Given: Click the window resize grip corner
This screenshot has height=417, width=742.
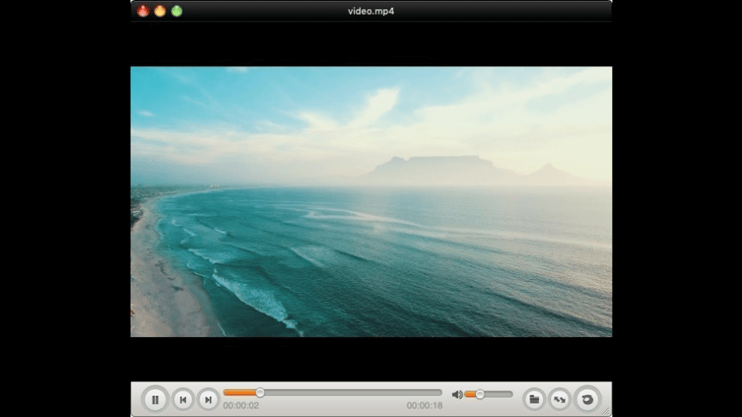Looking at the screenshot, I should pos(606,411).
